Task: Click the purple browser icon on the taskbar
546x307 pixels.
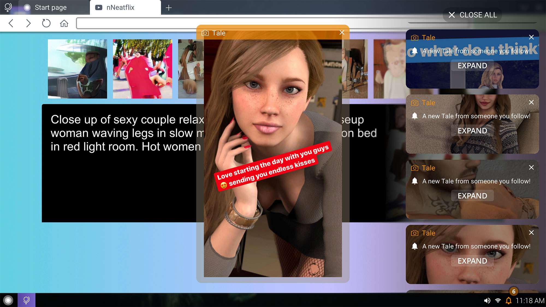Action: [26, 300]
